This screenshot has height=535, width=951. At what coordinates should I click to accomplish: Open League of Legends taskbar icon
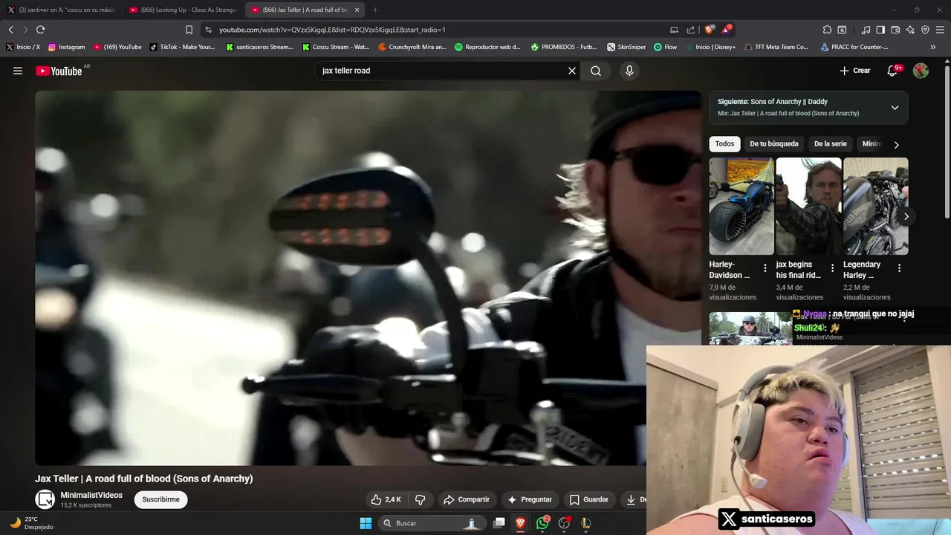click(585, 523)
